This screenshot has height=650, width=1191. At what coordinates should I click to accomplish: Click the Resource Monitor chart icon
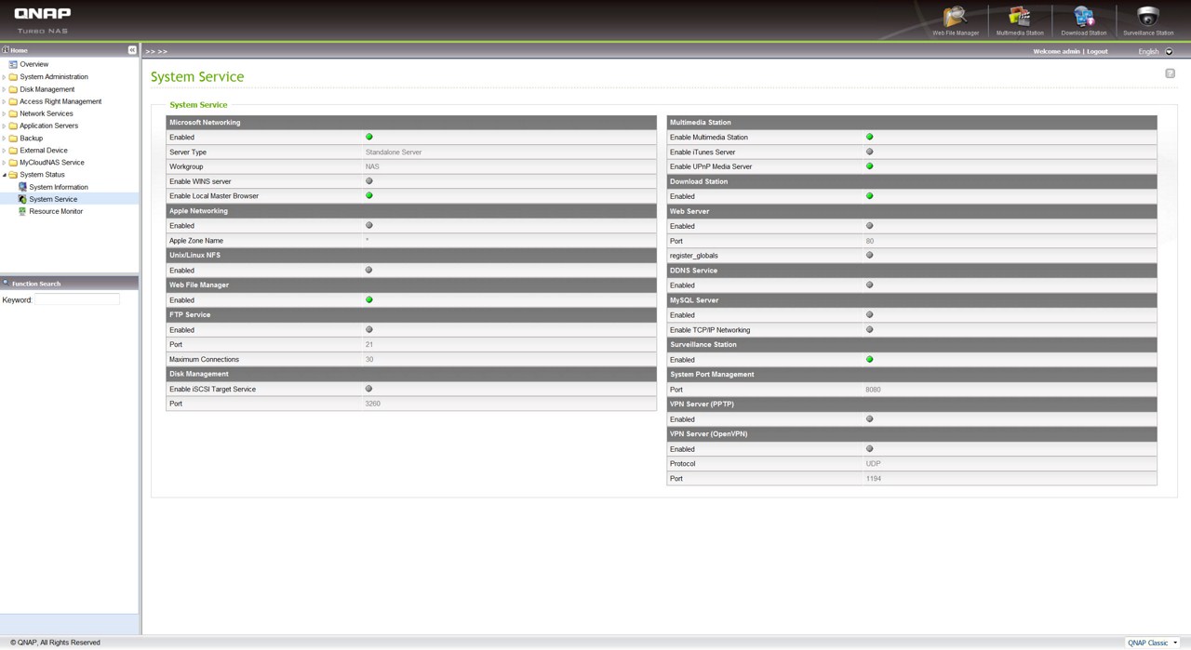coord(22,211)
